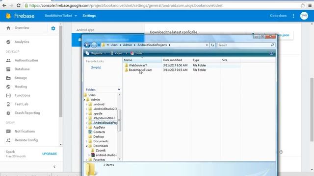Select Desktop in folder tree

(99, 137)
